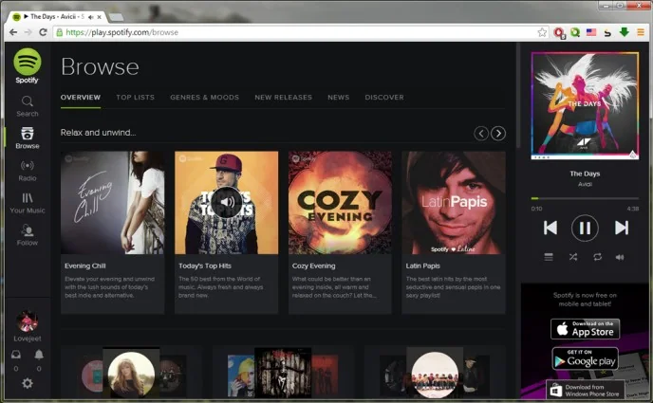Image resolution: width=653 pixels, height=403 pixels.
Task: Open the inbox messages icon
Action: [16, 355]
